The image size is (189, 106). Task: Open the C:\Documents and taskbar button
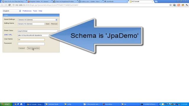[92, 104]
